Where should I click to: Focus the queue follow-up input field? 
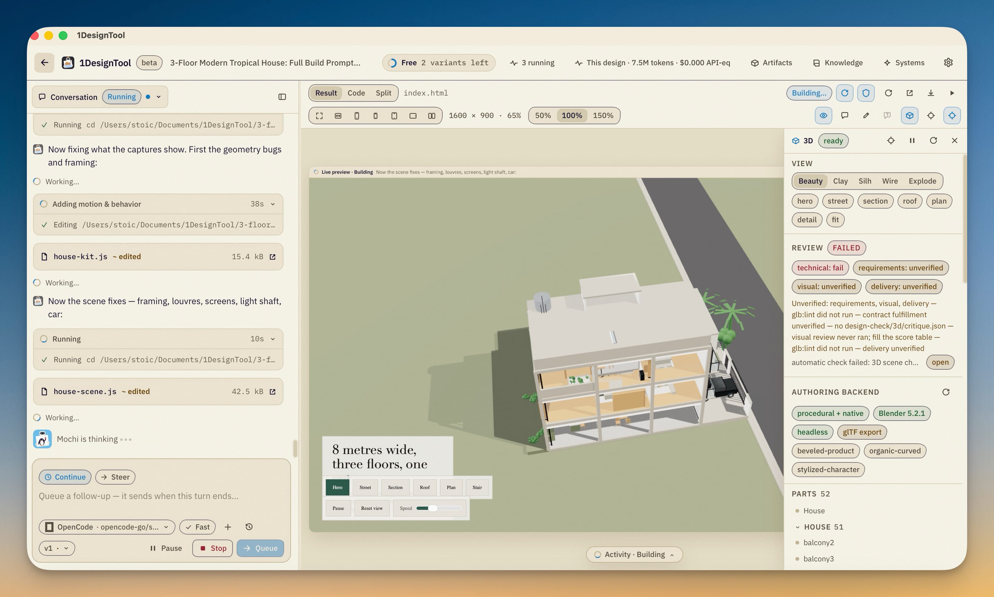coord(161,496)
